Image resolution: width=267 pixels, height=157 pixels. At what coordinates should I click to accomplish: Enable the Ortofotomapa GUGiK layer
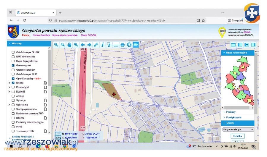tap(13, 52)
